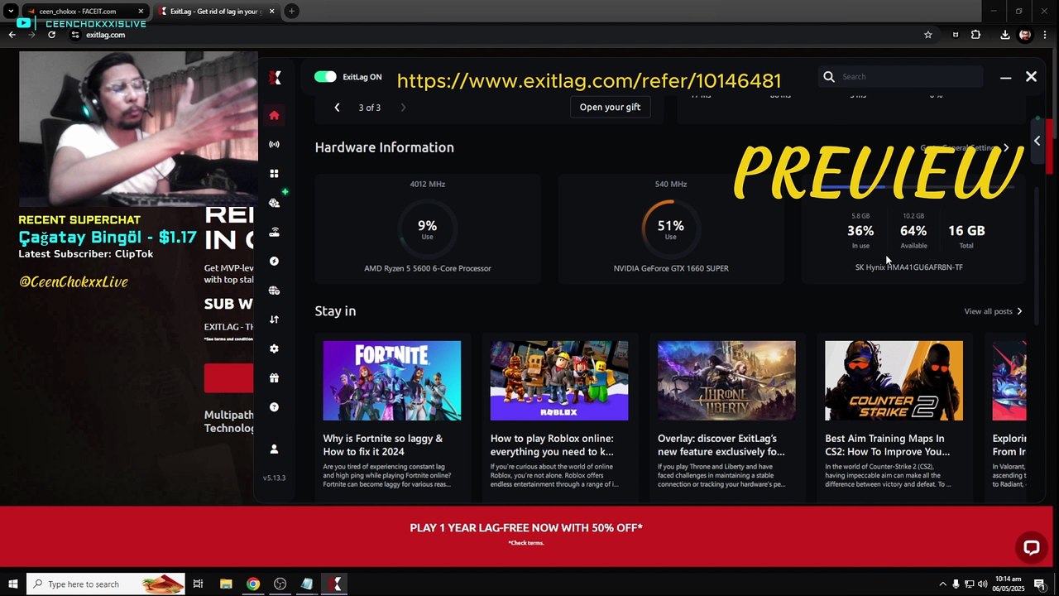
Task: Expand the View all posts arrow
Action: pos(1019,311)
